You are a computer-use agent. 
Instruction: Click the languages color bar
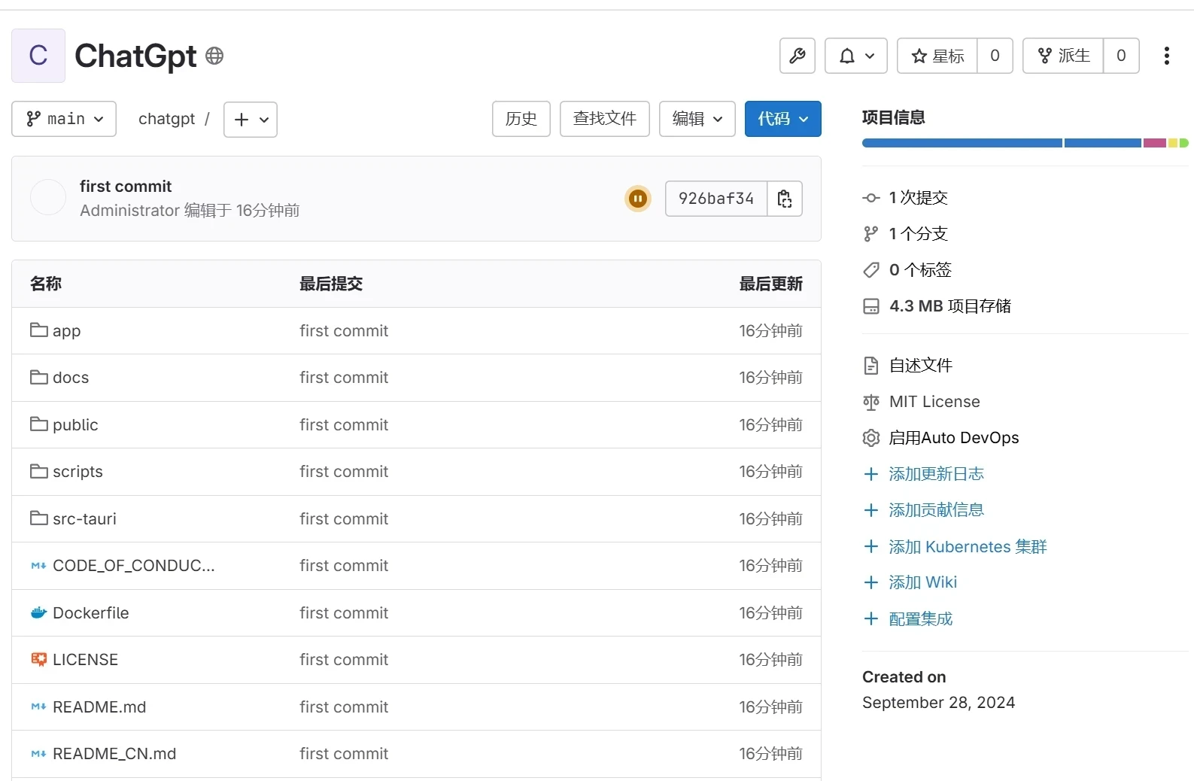tap(1025, 143)
